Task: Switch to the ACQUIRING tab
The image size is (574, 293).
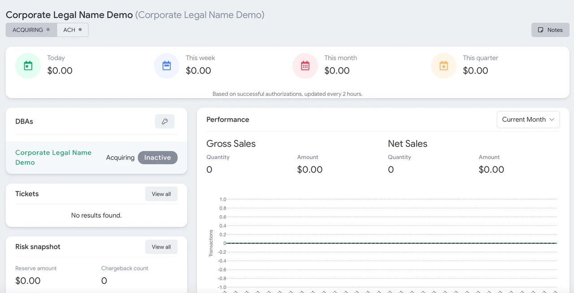Action: point(28,30)
